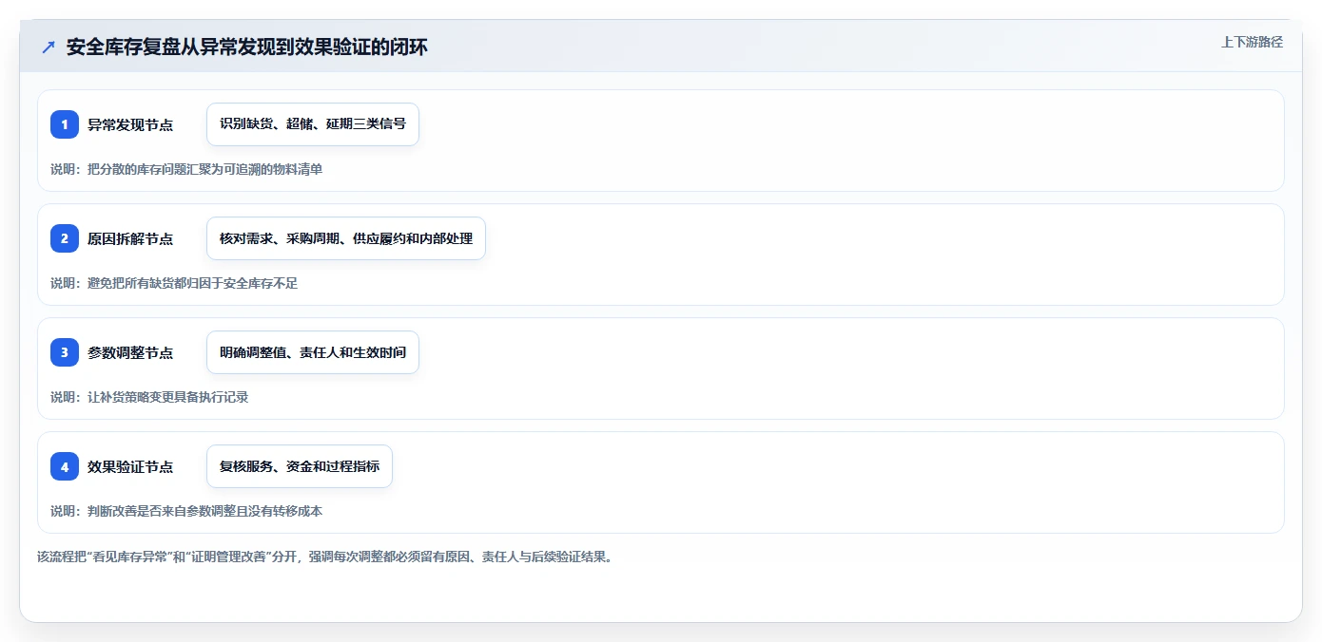This screenshot has height=642, width=1322.
Task: Click the number 4 step badge
Action: pyautogui.click(x=65, y=466)
